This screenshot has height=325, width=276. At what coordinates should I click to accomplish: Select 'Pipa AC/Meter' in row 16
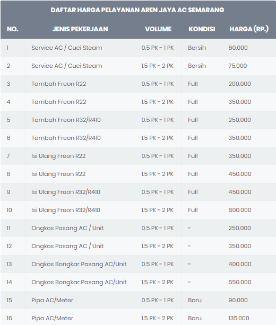pyautogui.click(x=53, y=318)
